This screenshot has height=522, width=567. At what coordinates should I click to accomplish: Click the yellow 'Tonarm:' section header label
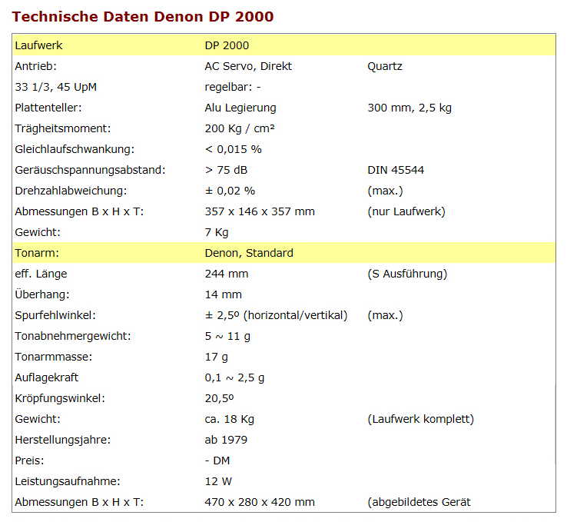coord(37,253)
